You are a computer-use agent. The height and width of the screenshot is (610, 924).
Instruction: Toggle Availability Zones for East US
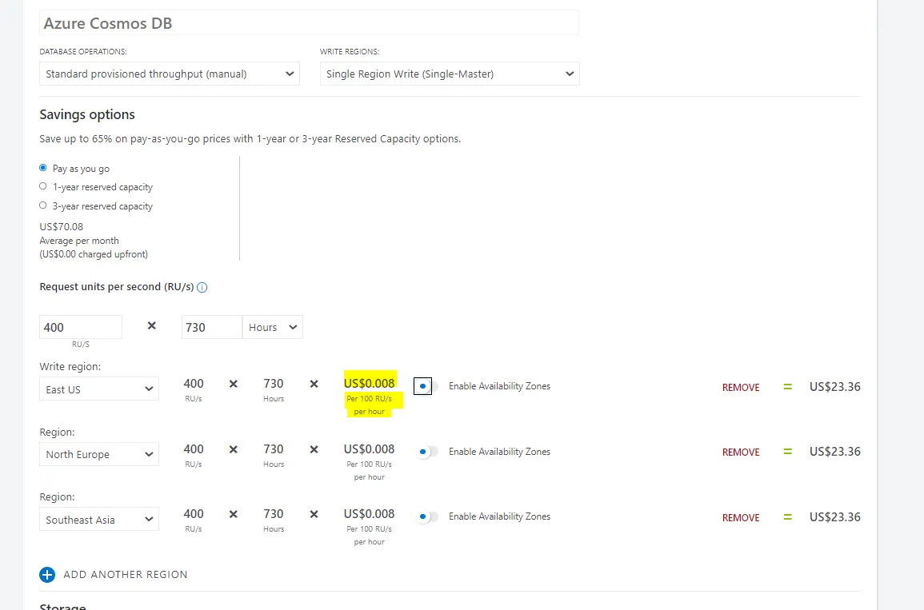pyautogui.click(x=426, y=386)
